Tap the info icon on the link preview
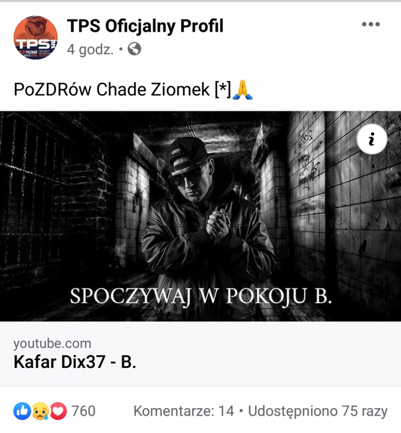401x433 pixels. tap(372, 139)
